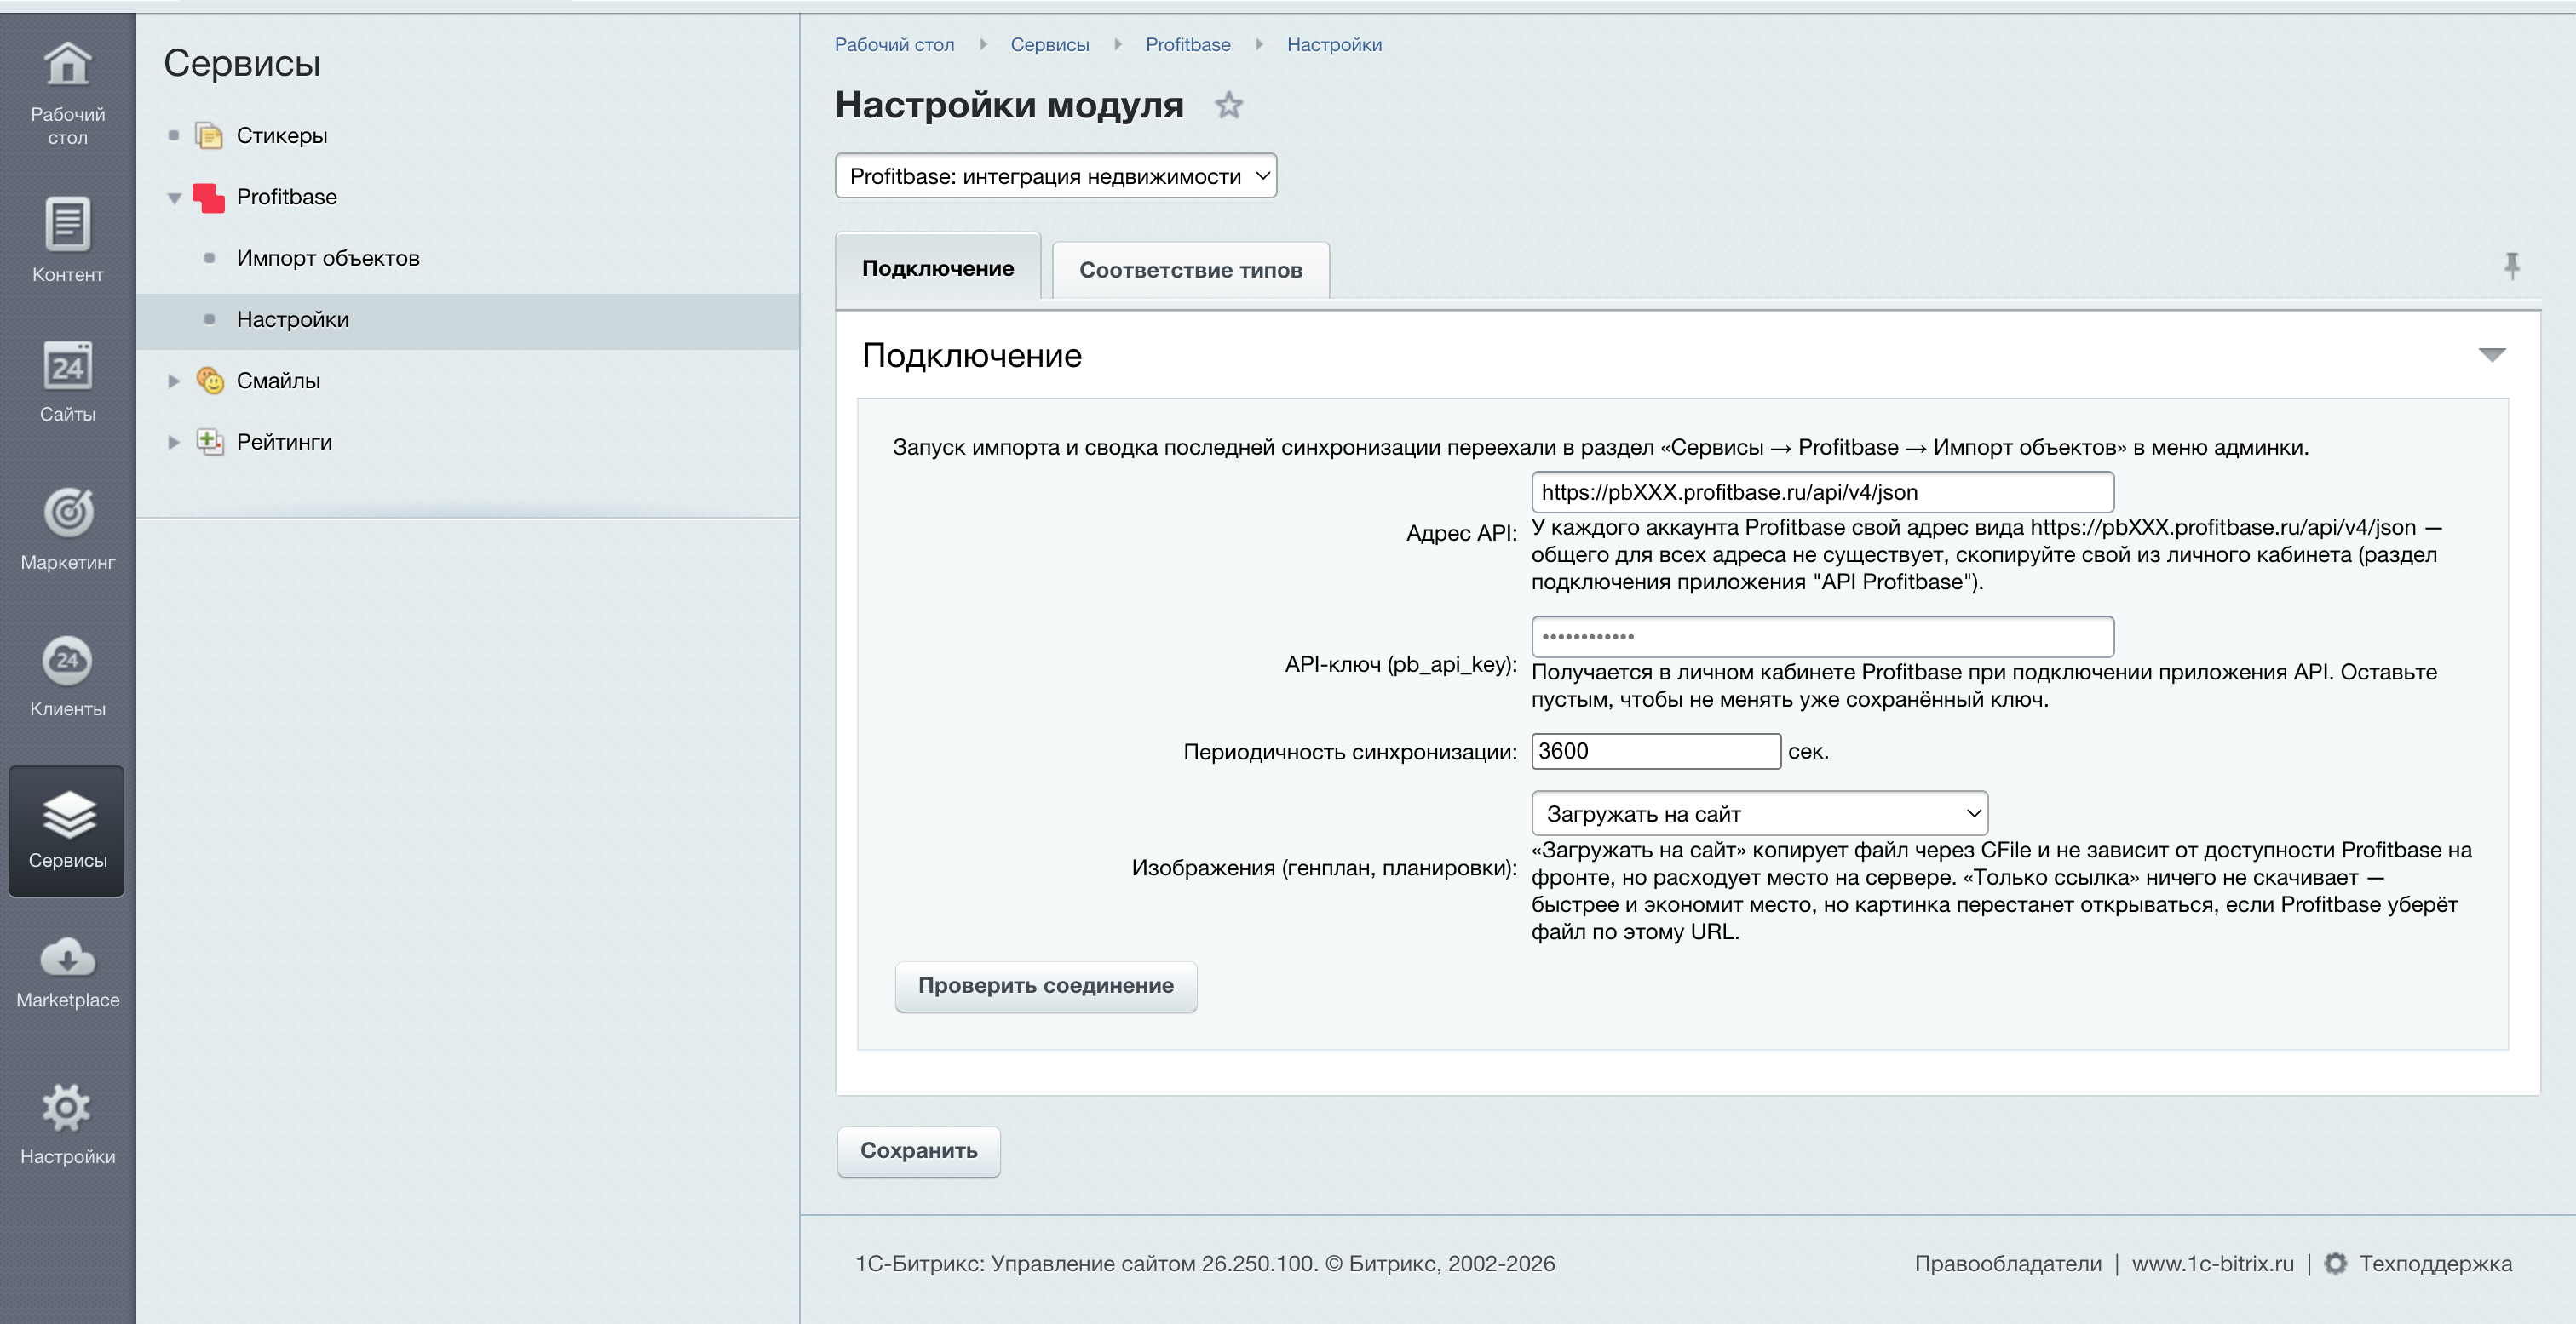This screenshot has height=1324, width=2576.
Task: Click the red Profitbase module icon
Action: [208, 197]
